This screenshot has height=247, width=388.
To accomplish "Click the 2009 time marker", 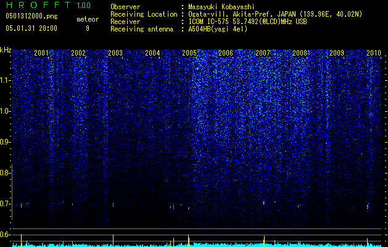I will point(337,52).
